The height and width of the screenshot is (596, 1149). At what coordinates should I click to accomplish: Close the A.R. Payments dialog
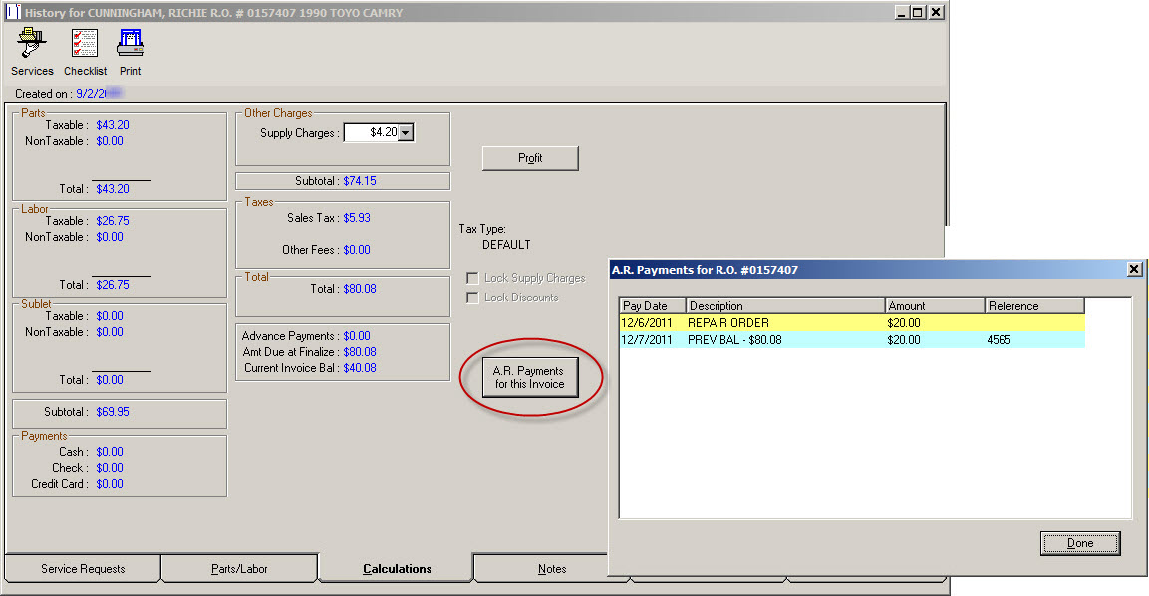pyautogui.click(x=1134, y=269)
